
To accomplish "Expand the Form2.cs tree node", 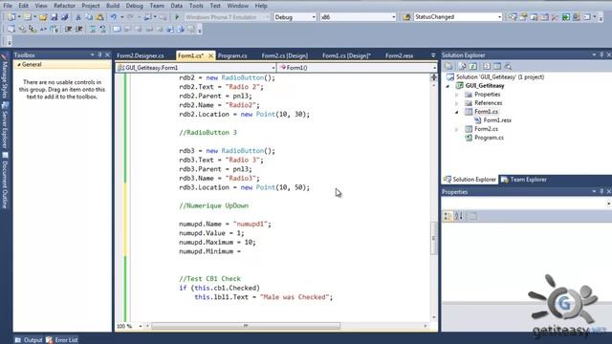I will [457, 129].
